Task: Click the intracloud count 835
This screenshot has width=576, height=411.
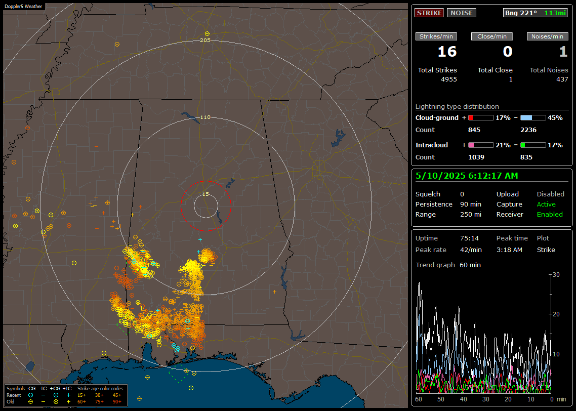Action: click(x=526, y=157)
